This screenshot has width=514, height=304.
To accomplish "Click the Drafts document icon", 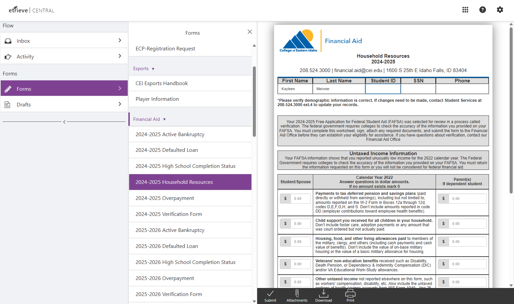I will point(7,105).
